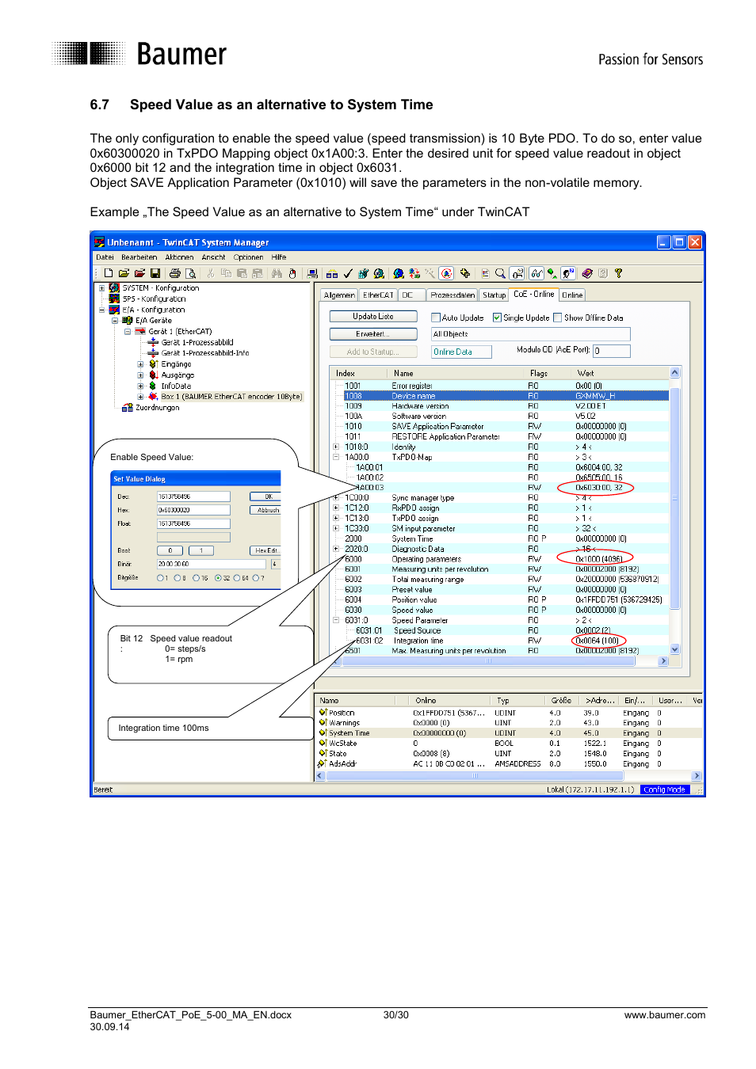
Task: Click the magnifier search toolbar icon
Action: [500, 273]
